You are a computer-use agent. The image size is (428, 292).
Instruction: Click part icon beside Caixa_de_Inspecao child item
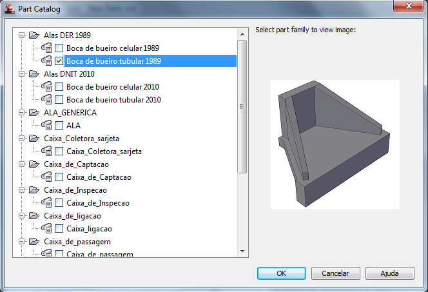(46, 203)
